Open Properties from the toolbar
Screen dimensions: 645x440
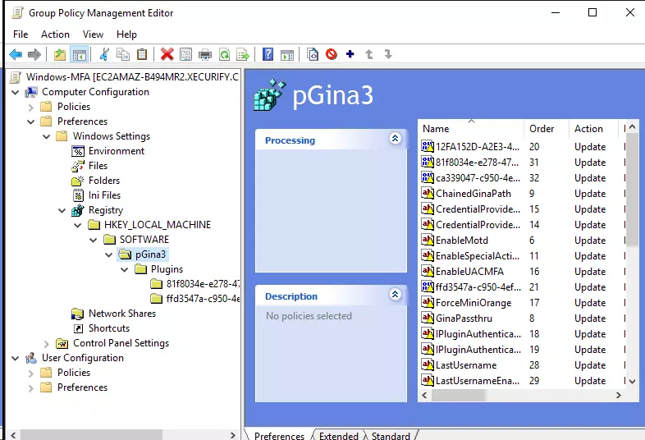[x=186, y=54]
